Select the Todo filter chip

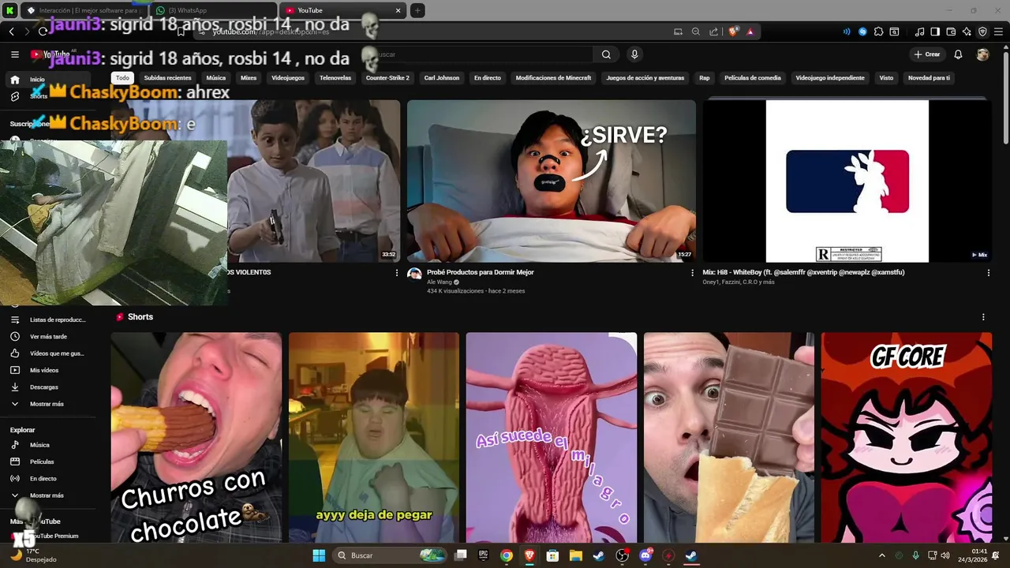point(122,78)
